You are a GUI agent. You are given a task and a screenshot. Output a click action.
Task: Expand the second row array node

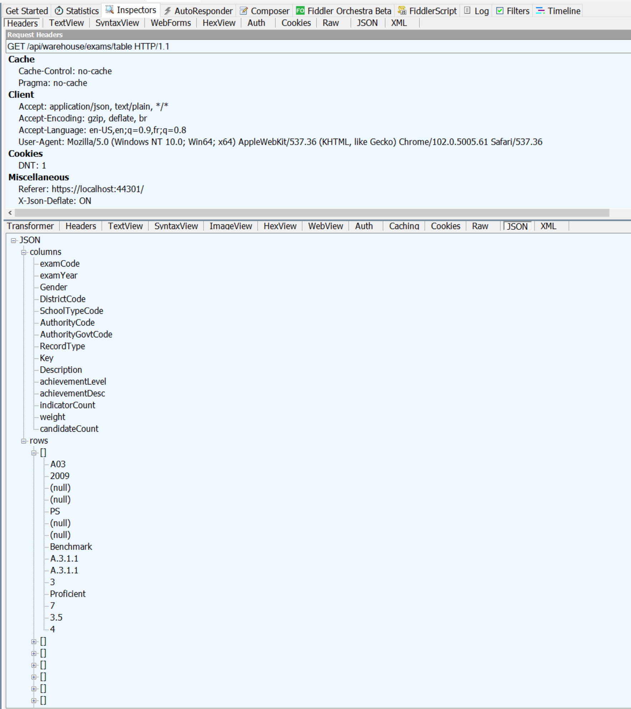point(34,642)
